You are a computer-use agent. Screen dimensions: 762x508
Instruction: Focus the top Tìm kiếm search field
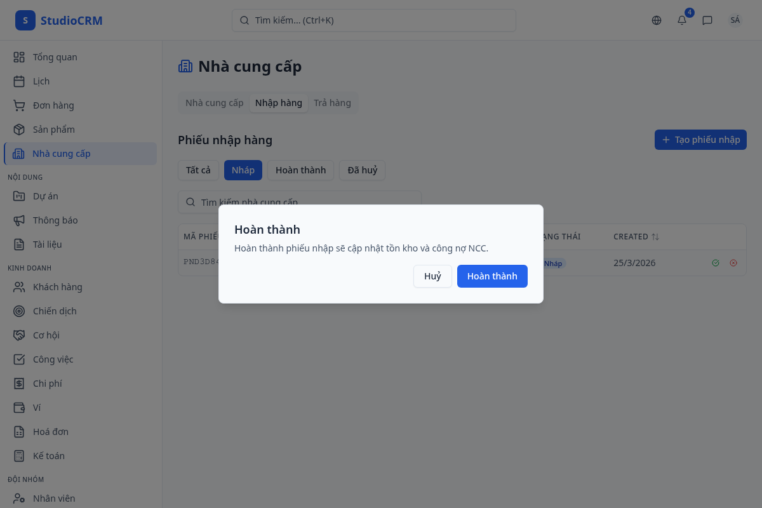click(x=373, y=20)
